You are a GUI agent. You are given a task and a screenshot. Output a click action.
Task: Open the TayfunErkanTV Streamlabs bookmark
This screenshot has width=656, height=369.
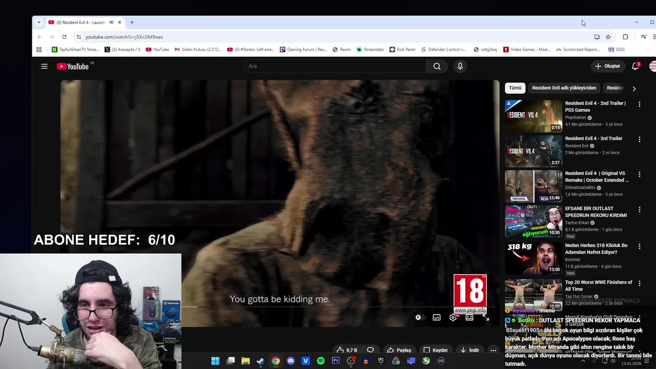(x=75, y=50)
